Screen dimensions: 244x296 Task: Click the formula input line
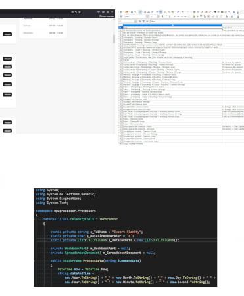click(x=197, y=21)
